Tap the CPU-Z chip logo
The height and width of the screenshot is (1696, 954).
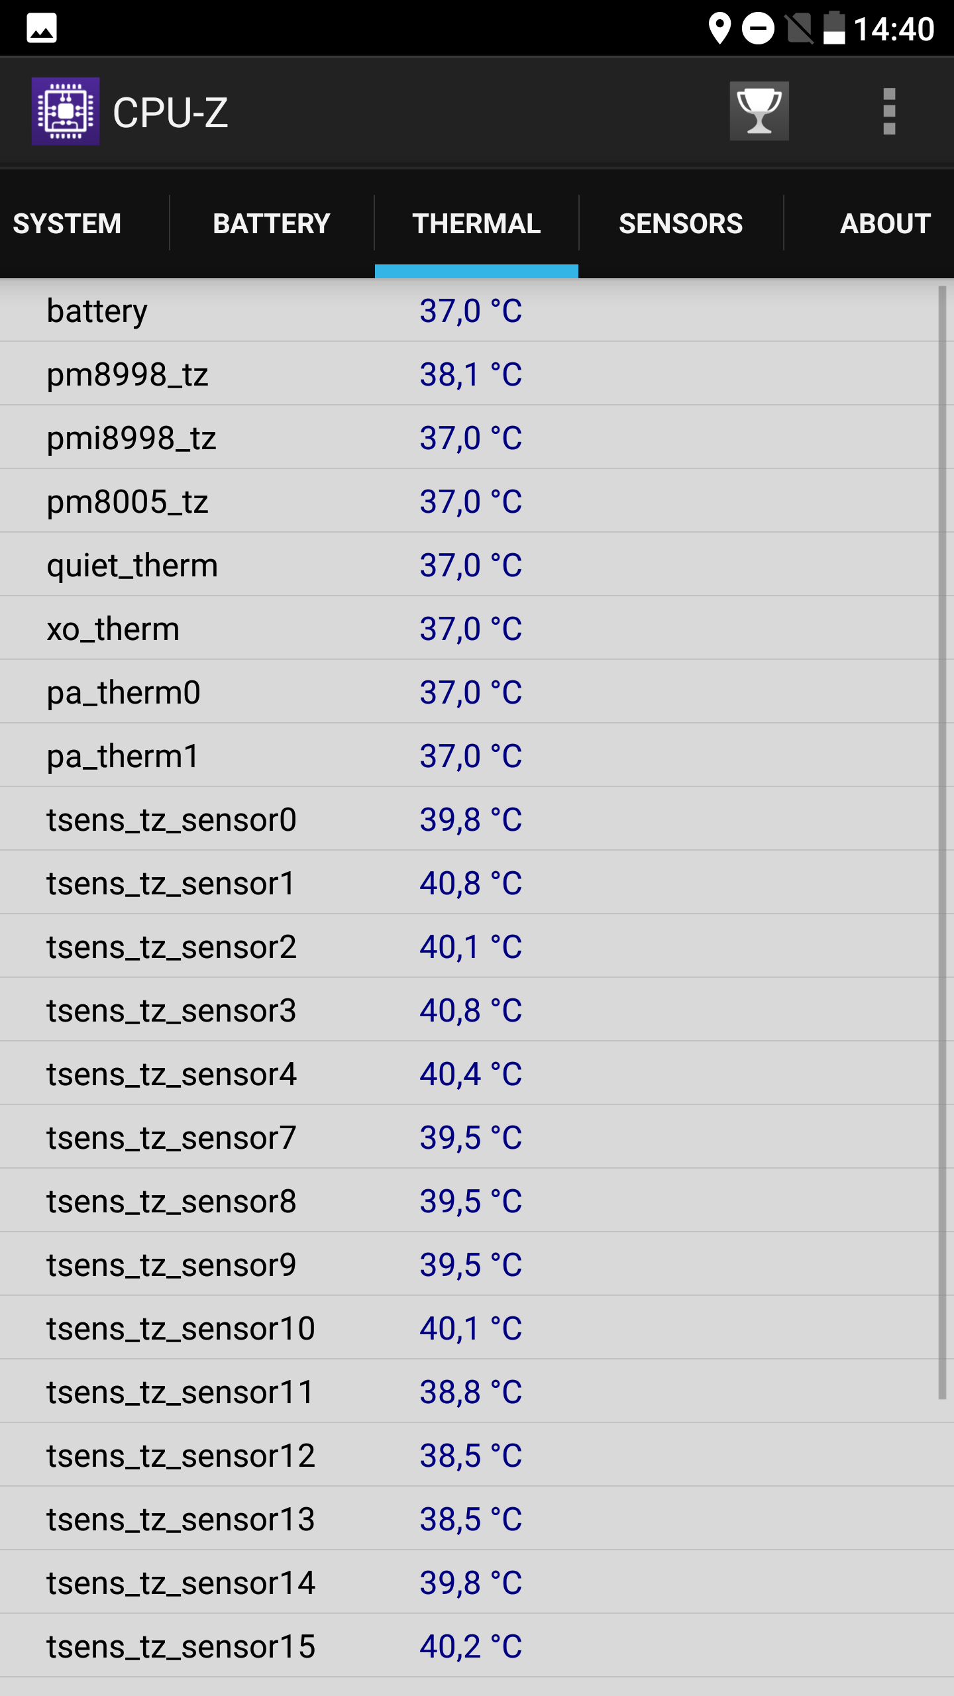(x=66, y=111)
